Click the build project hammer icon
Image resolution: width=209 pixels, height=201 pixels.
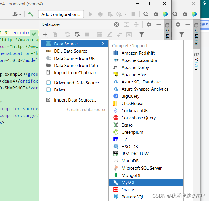click(31, 14)
